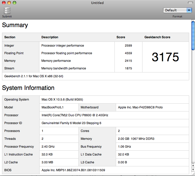The height and width of the screenshot is (176, 195).
Task: Click the Description column header
Action: 50,37
